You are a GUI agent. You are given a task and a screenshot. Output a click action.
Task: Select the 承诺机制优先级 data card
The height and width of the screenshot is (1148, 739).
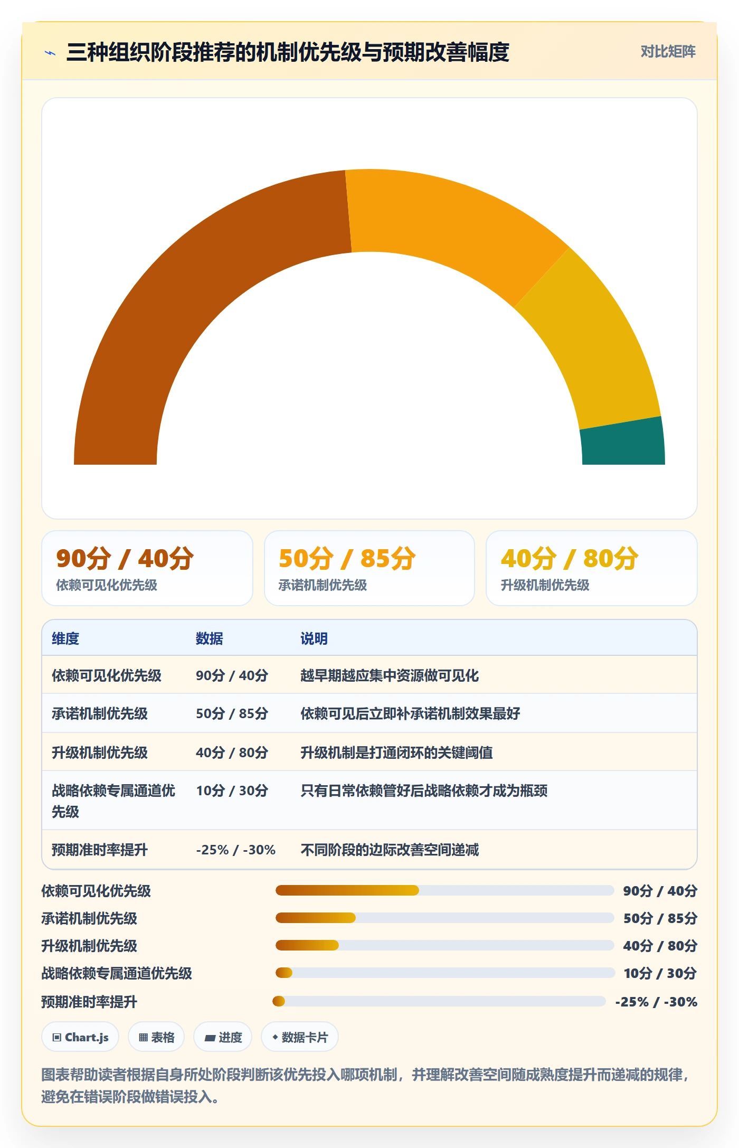click(x=369, y=568)
